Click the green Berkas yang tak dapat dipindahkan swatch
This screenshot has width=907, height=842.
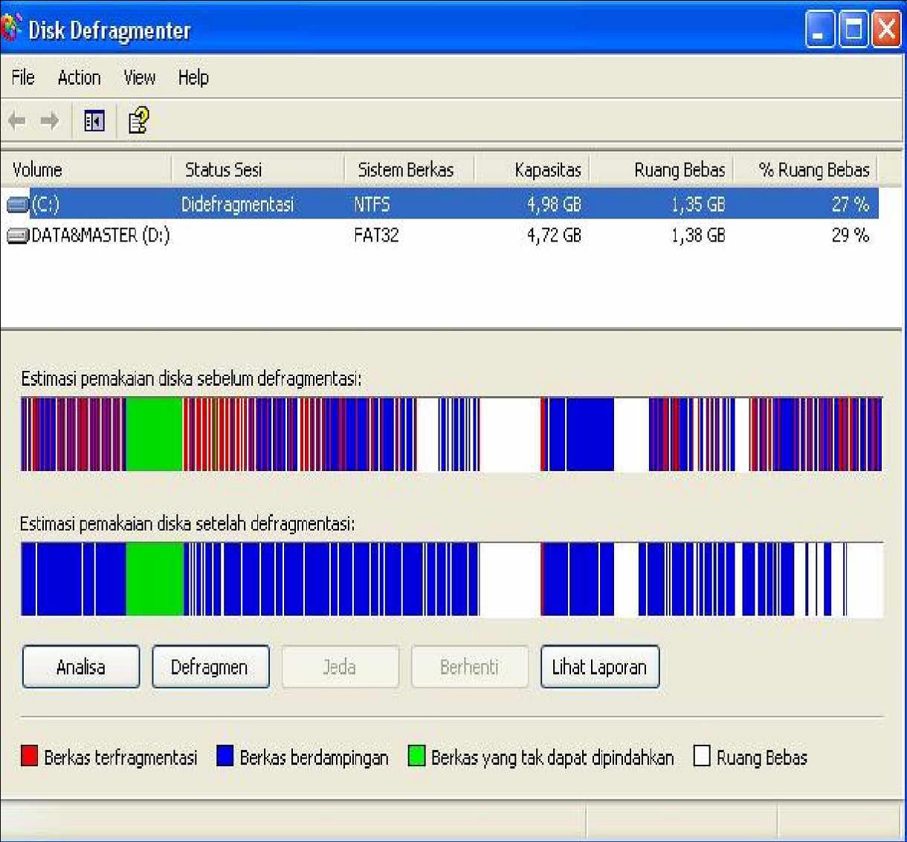[x=416, y=757]
